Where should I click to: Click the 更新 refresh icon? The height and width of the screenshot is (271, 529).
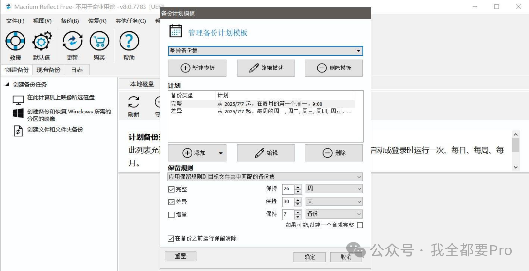72,42
